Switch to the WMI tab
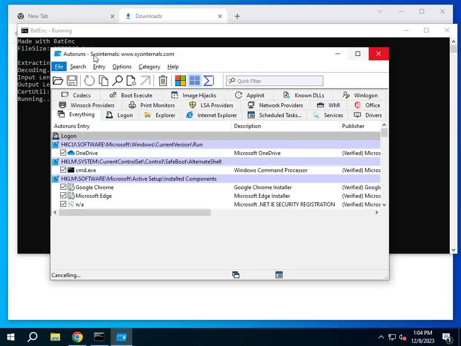The image size is (461, 346). point(328,105)
